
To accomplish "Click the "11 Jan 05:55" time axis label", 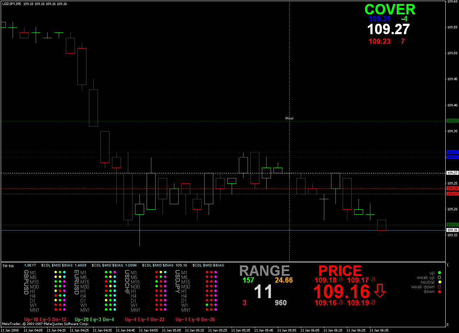I will (x=289, y=330).
